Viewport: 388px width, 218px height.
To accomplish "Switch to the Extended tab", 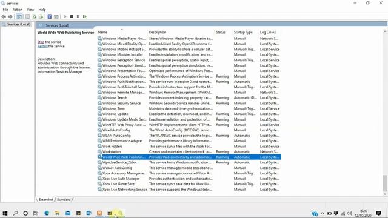I will click(46, 199).
